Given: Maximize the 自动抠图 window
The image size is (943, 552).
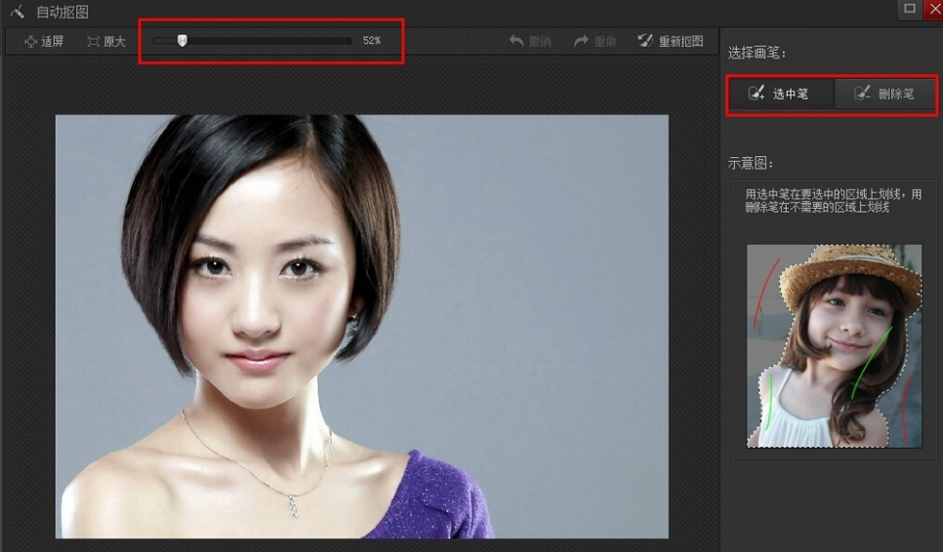Looking at the screenshot, I should point(910,9).
